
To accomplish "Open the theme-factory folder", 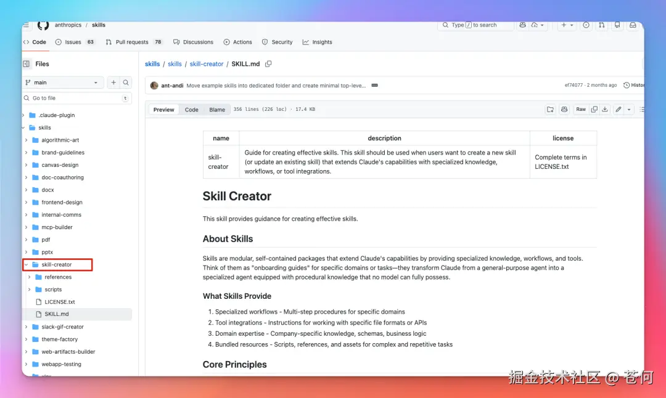I will pyautogui.click(x=59, y=339).
